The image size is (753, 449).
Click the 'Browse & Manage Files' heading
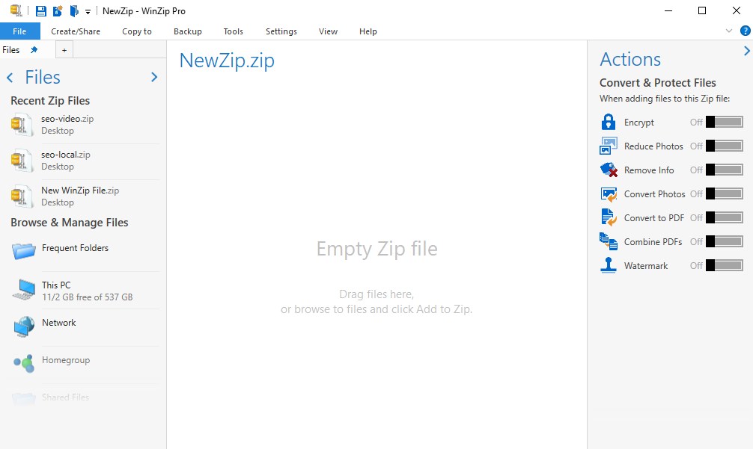(70, 223)
